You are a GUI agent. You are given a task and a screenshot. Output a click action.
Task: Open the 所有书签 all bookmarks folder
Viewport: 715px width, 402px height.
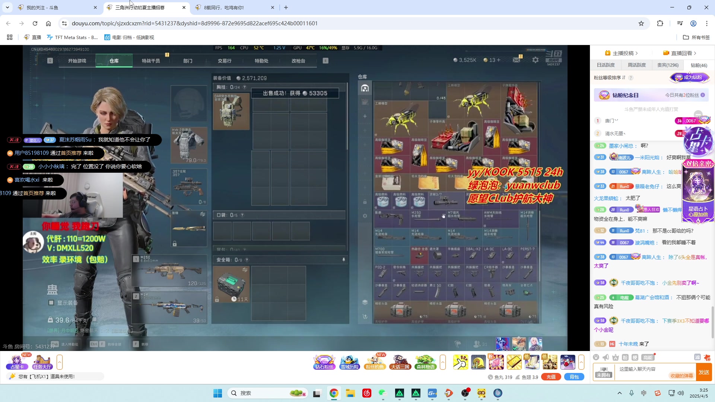pos(696,37)
